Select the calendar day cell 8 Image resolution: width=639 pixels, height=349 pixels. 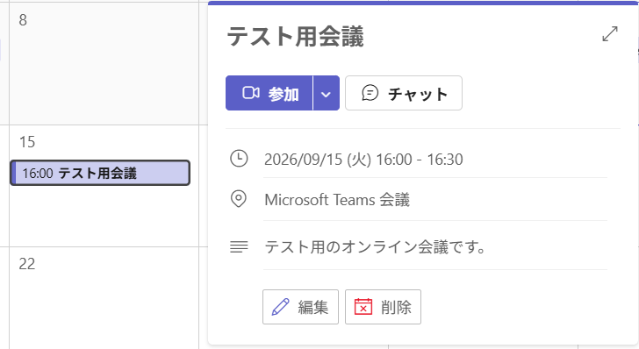tap(104, 63)
